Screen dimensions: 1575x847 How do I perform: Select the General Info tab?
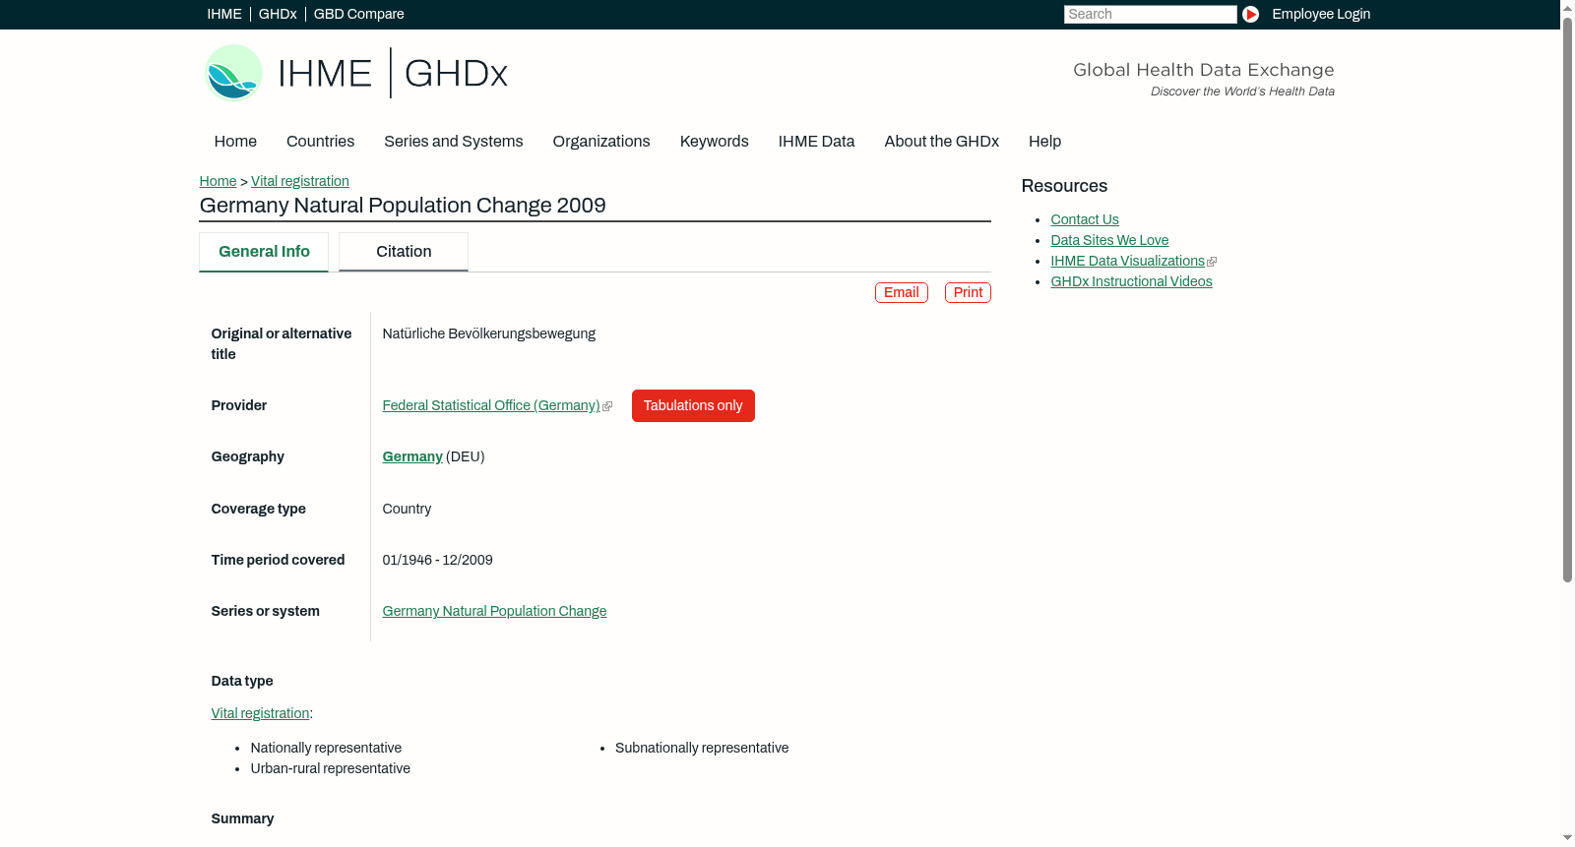coord(264,252)
